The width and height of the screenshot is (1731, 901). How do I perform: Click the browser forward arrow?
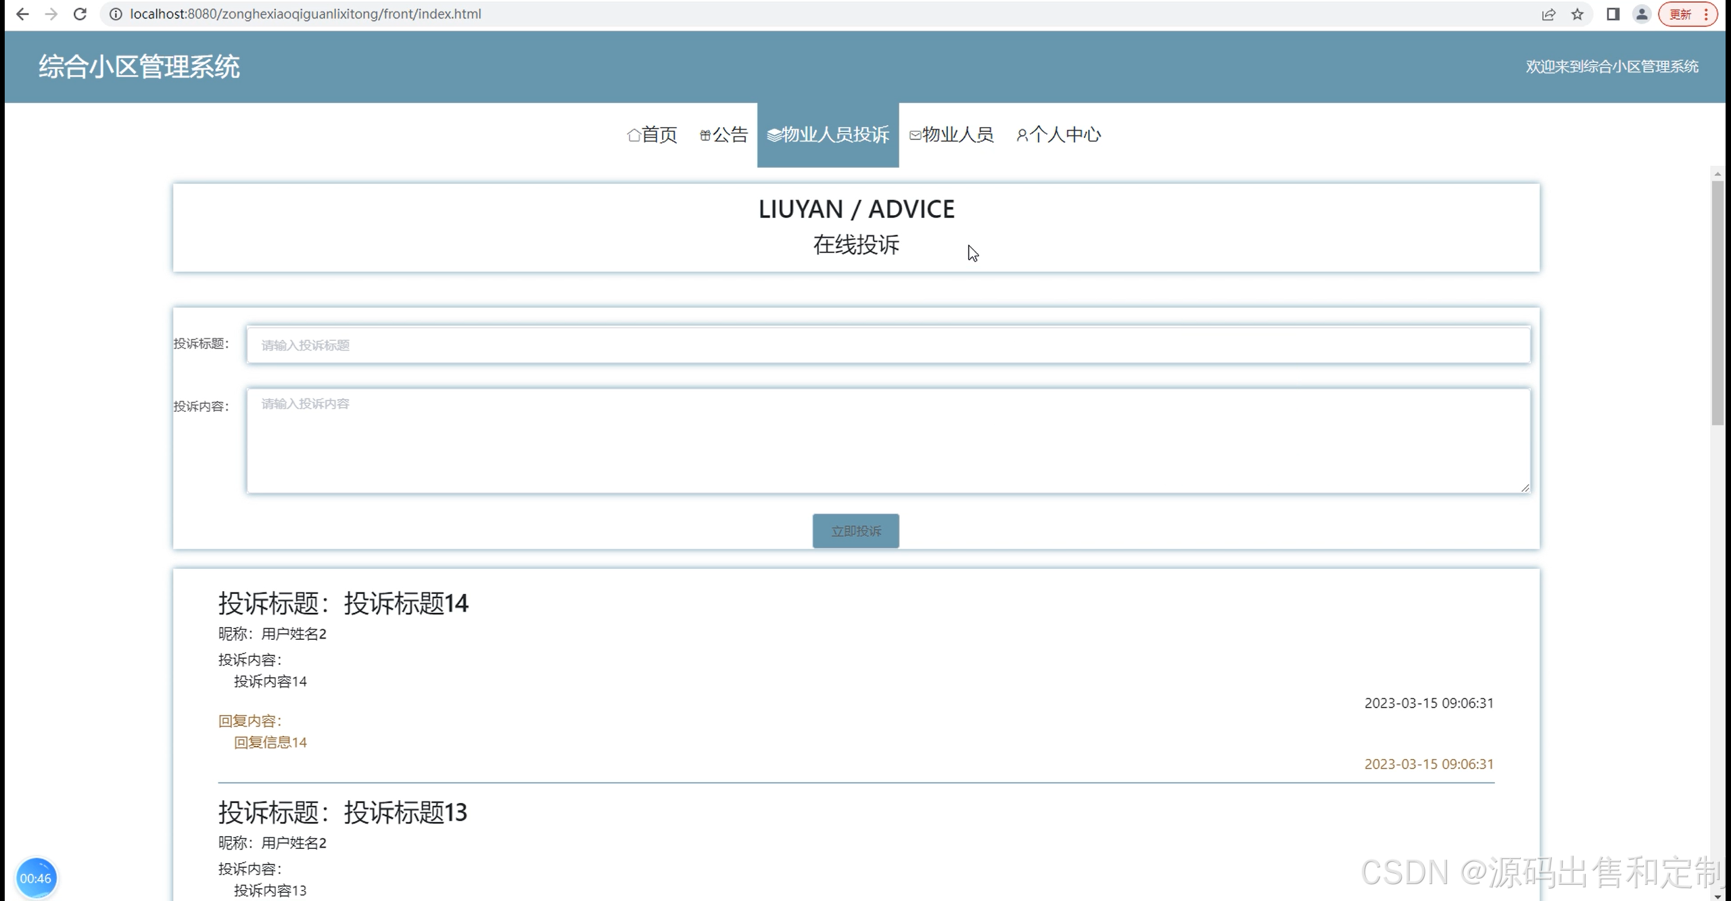point(51,14)
